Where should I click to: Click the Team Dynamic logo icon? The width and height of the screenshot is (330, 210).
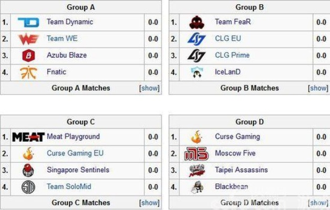(x=28, y=23)
